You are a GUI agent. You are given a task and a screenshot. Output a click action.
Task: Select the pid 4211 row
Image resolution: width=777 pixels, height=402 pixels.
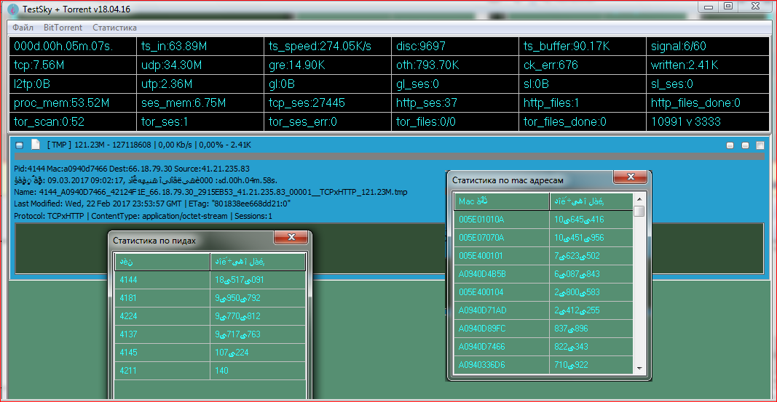pos(162,371)
